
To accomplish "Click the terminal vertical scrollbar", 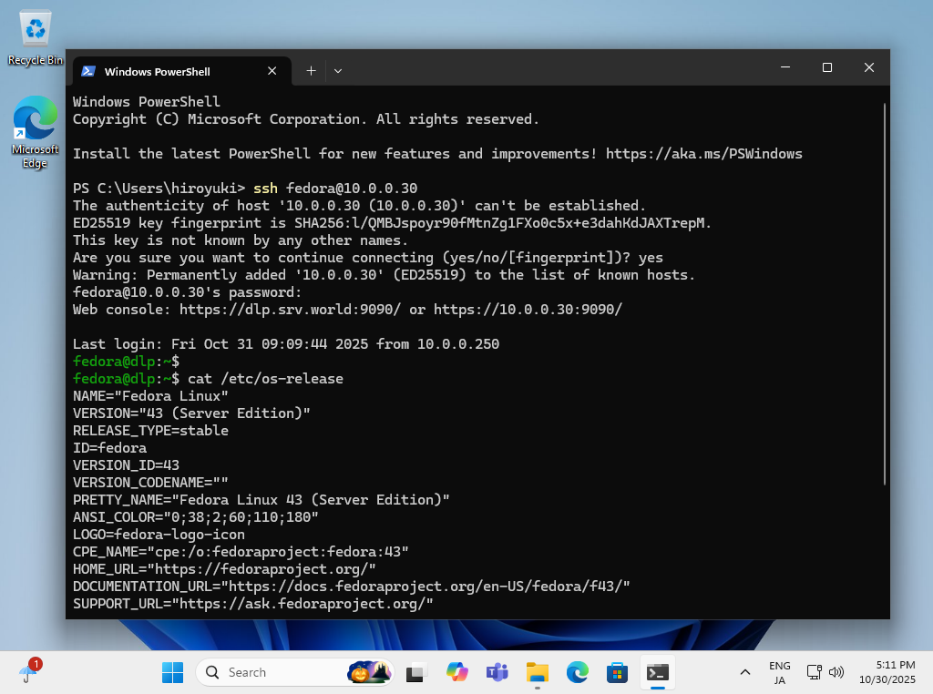I will pyautogui.click(x=885, y=291).
